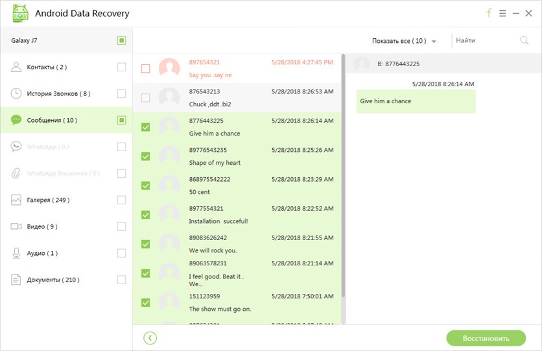Screen dimensions: 542x351
Task: Uncheck the Give him a chance message
Action: [x=145, y=127]
